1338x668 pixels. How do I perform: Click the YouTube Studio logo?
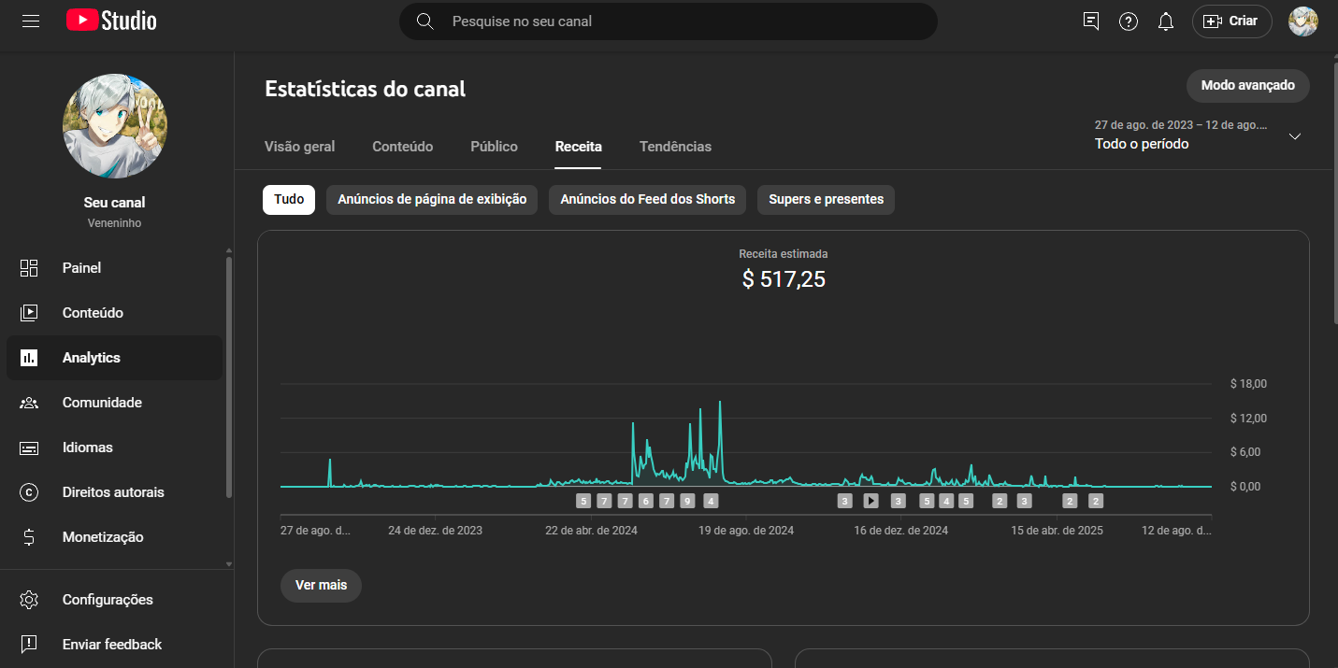[x=111, y=21]
